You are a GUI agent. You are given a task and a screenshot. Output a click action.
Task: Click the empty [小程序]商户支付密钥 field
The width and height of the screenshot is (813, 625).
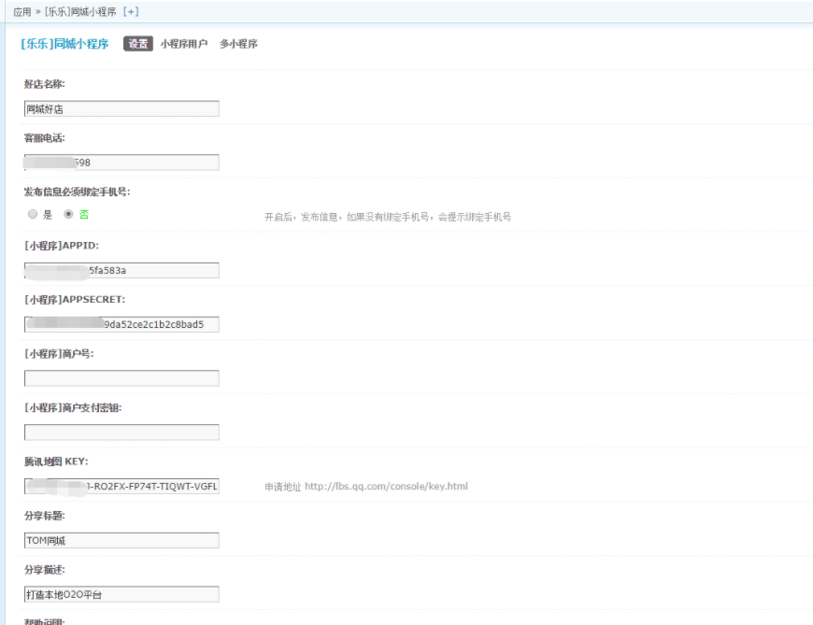[x=121, y=433]
